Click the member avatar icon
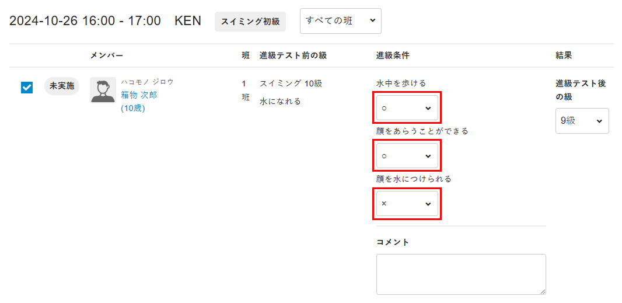Screen dimensions: 622x303 [103, 90]
